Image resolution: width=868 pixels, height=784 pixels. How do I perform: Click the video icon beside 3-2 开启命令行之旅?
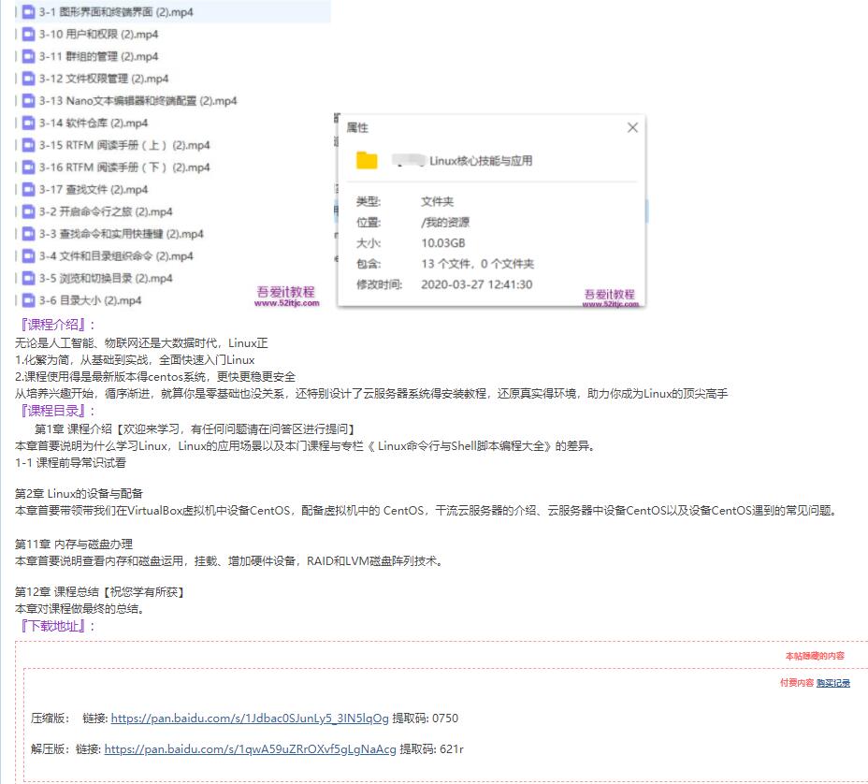(x=27, y=211)
